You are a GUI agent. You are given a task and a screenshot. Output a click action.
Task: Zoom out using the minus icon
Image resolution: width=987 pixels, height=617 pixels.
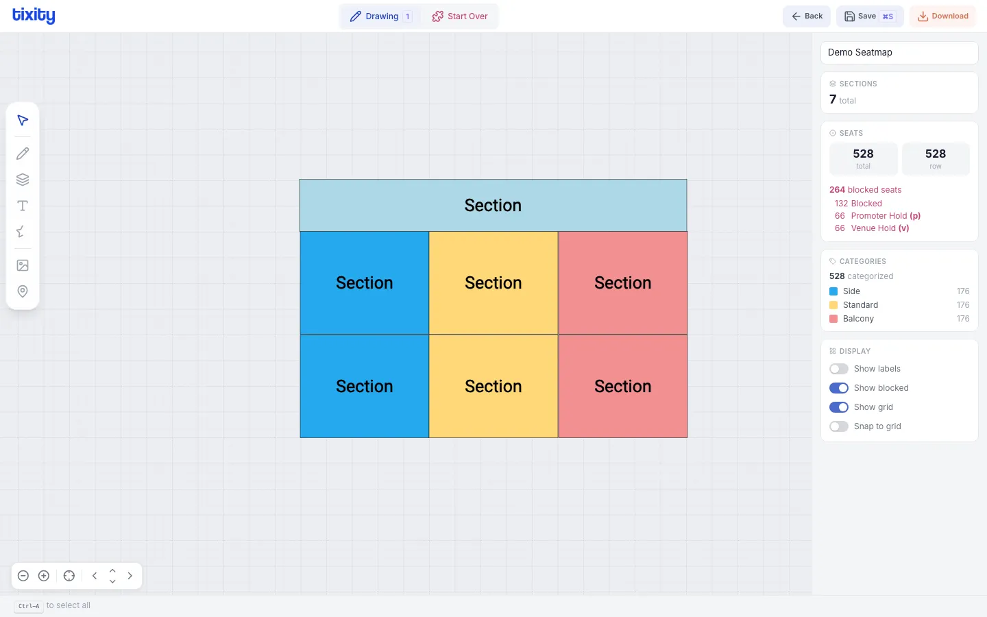[x=23, y=576]
